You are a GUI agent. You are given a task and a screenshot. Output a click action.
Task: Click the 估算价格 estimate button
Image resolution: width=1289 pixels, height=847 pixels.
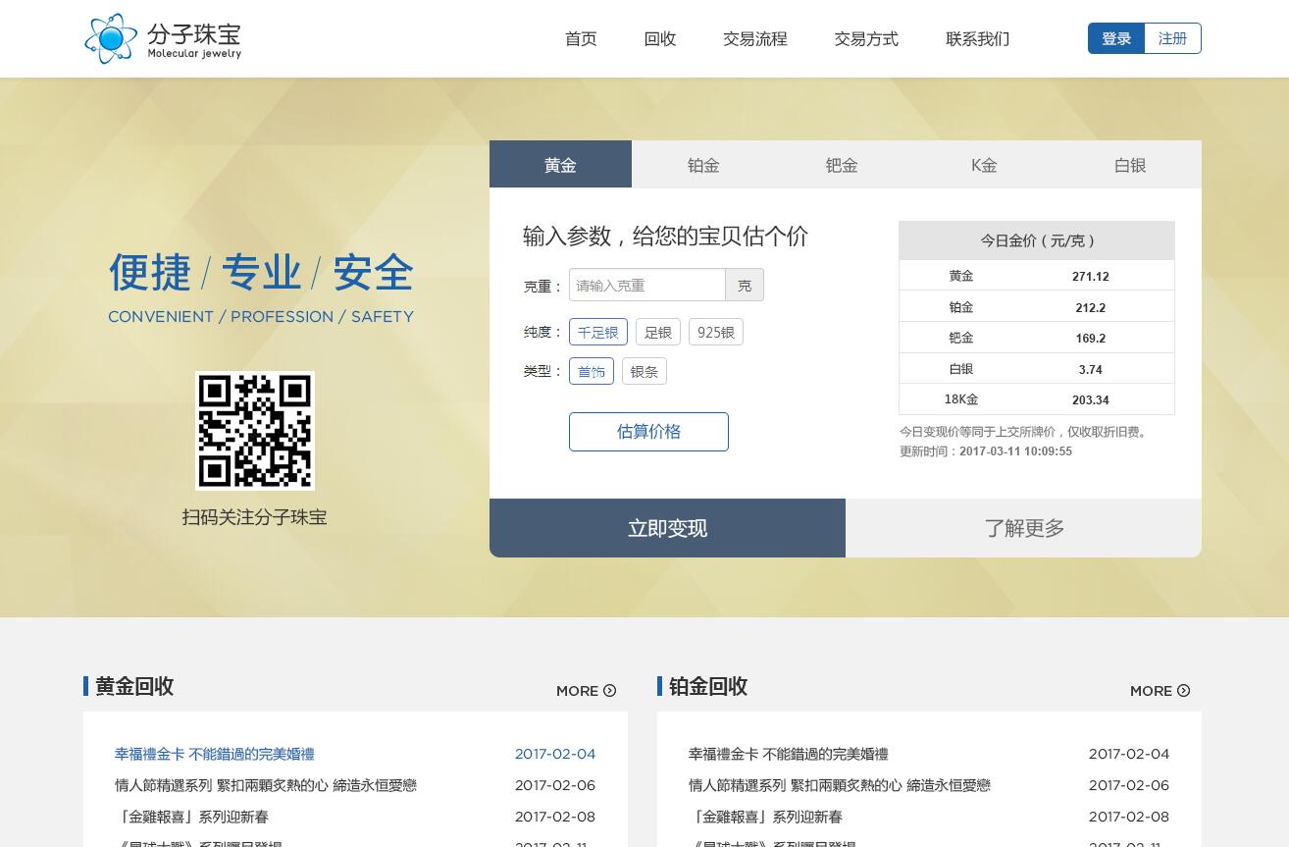[x=648, y=432]
